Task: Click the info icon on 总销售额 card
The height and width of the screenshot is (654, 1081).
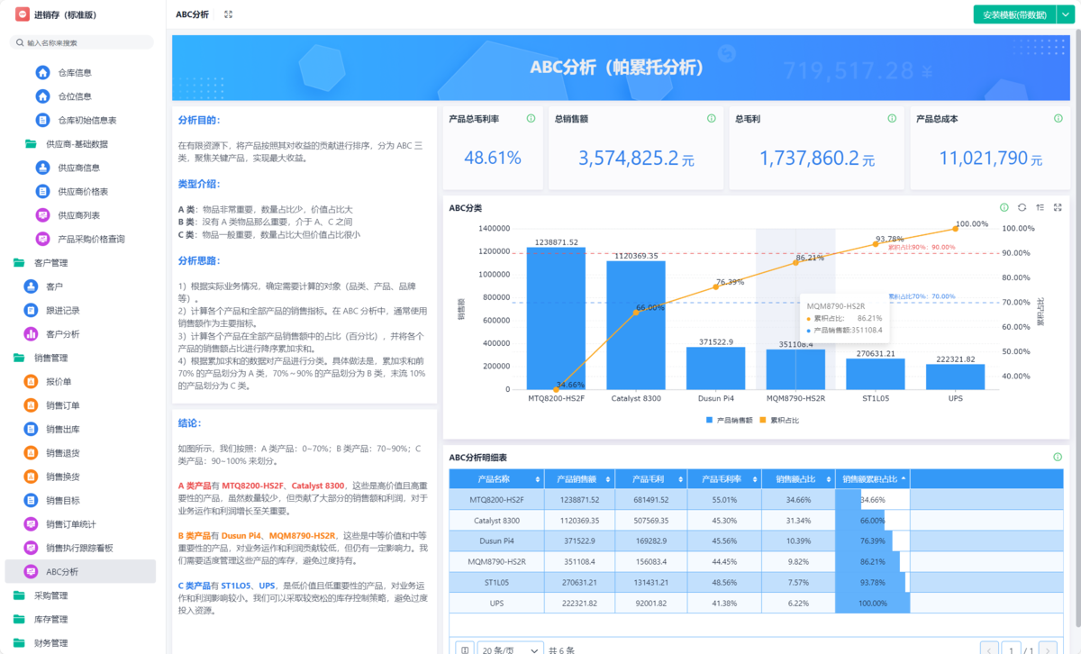Action: click(712, 118)
